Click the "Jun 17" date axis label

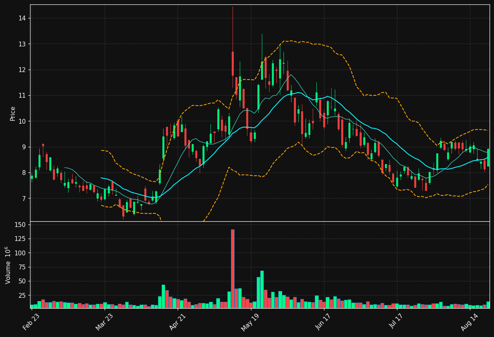[x=323, y=322]
